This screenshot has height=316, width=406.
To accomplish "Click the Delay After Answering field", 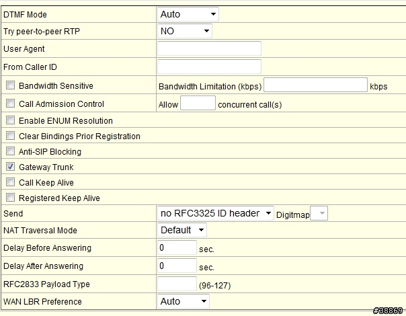I will click(177, 266).
